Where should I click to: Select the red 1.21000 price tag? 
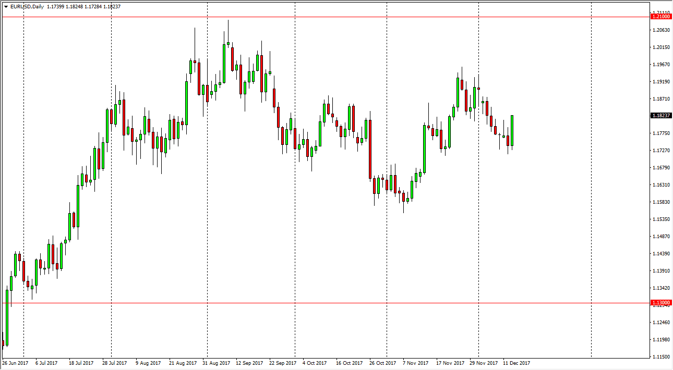(660, 17)
